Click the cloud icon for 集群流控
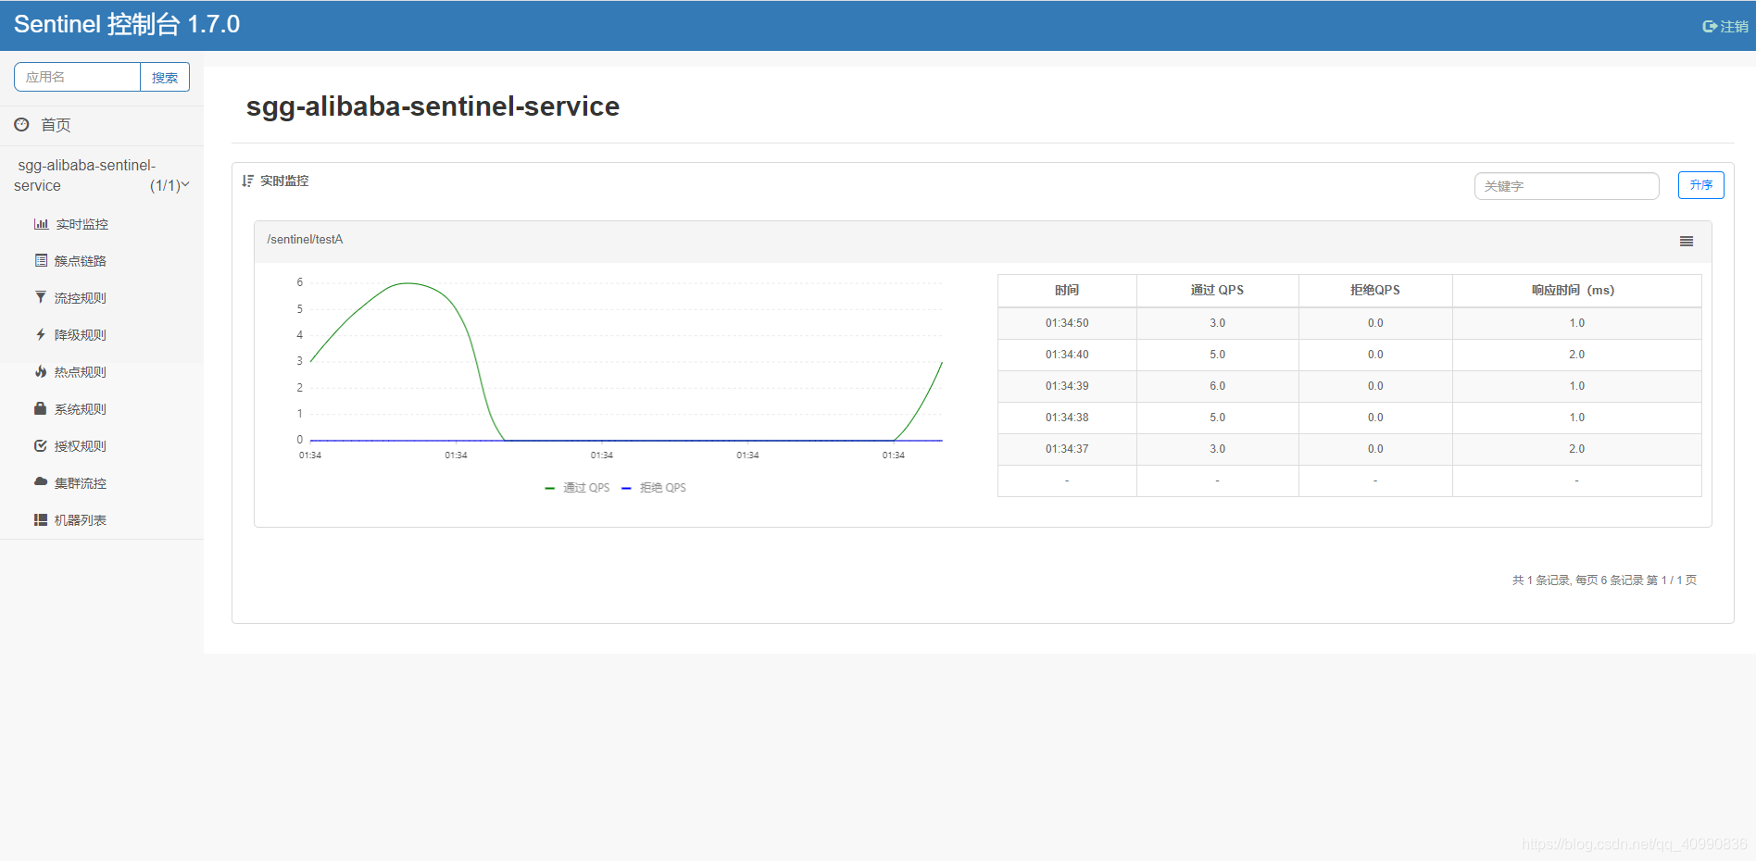This screenshot has width=1756, height=861. 41,482
